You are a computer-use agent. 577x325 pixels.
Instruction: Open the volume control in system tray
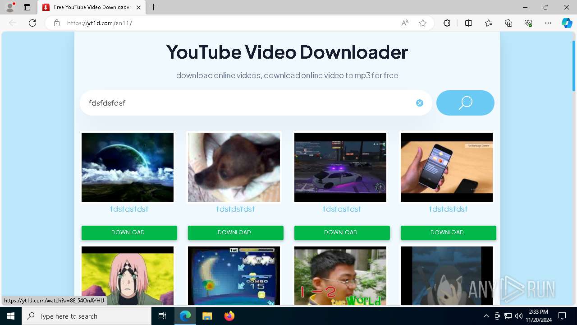(x=518, y=316)
